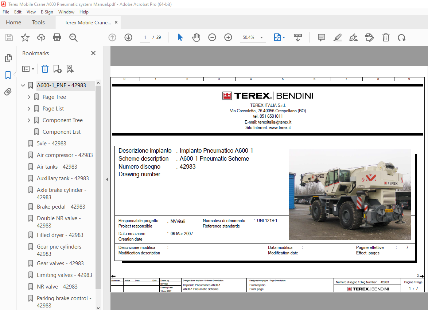Image resolution: width=428 pixels, height=310 pixels.
Task: Zoom out with the minus icon
Action: [212, 37]
